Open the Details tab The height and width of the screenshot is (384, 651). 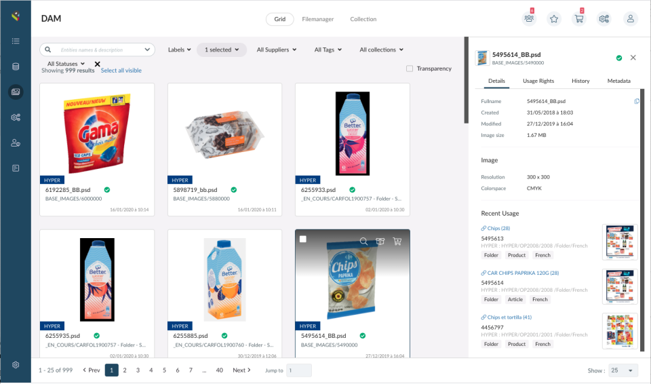pyautogui.click(x=496, y=81)
